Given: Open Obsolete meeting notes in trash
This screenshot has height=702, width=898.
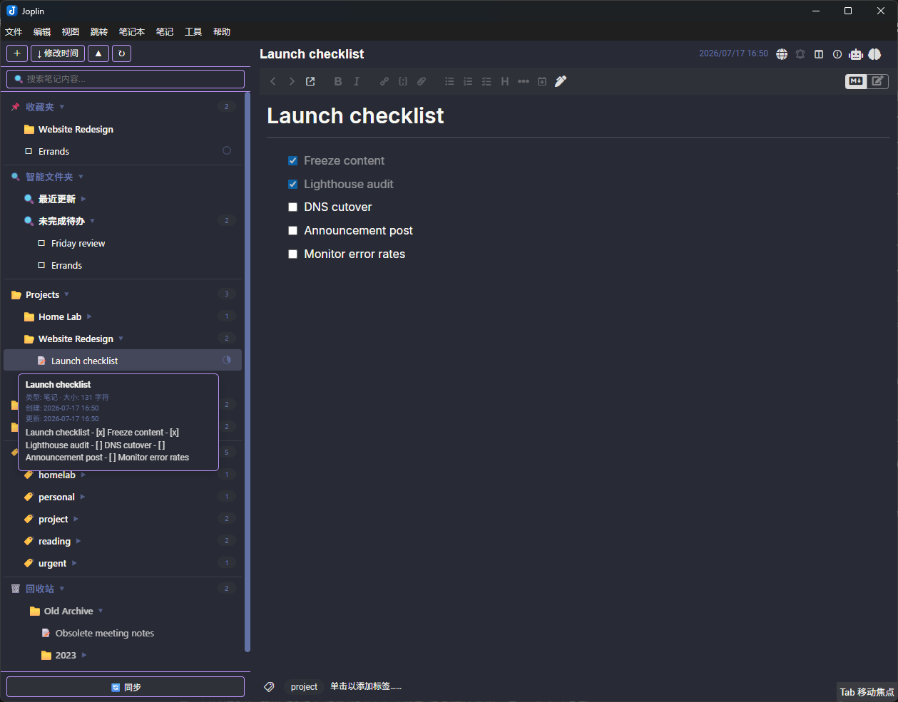Looking at the screenshot, I should [x=105, y=633].
